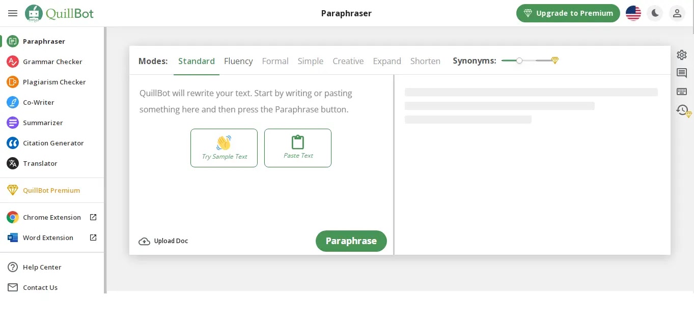Screen dimensions: 694x325
Task: Click the input text area placeholder
Action: 246,101
